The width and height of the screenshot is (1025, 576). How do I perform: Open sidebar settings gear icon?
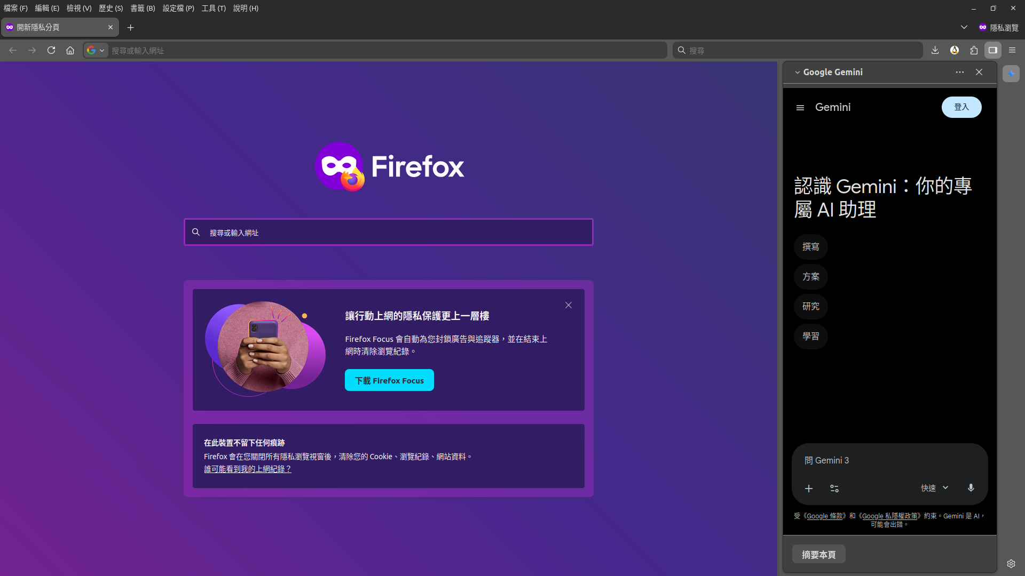[x=1011, y=563]
